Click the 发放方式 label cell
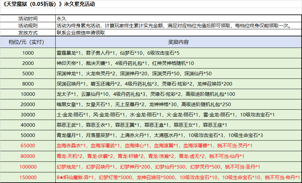The image size is (302, 183). click(28, 32)
